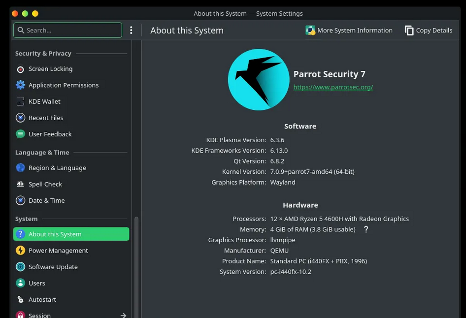Go to Users settings

[x=71, y=283]
